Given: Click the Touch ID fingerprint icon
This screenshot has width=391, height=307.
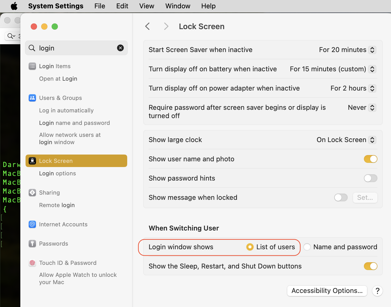Looking at the screenshot, I should 32,263.
